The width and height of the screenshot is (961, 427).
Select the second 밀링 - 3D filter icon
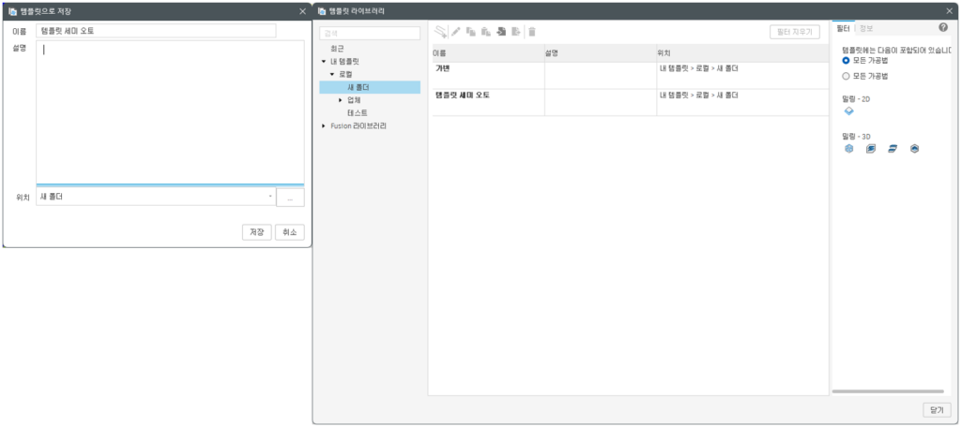pos(870,149)
